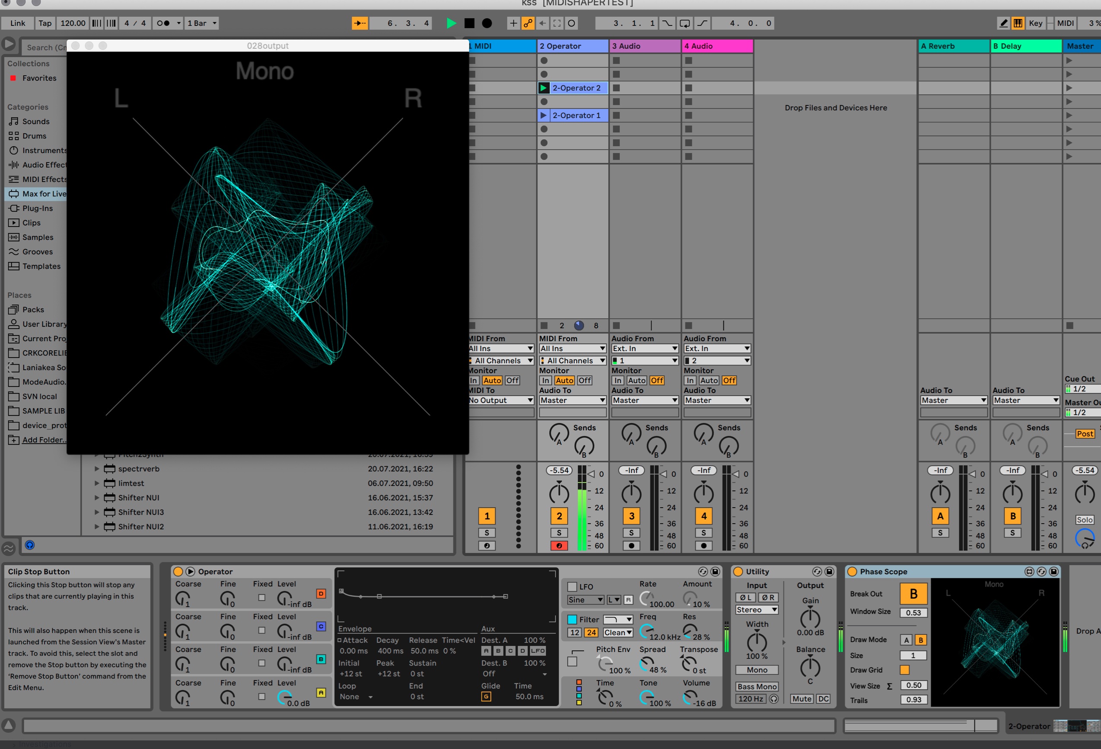
Task: Toggle the Follow playback arrow button
Action: tap(360, 23)
